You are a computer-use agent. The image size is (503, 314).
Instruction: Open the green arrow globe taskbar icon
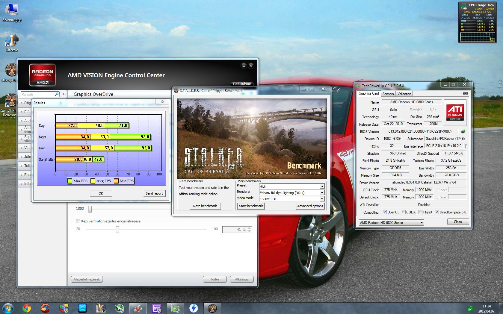click(x=120, y=308)
